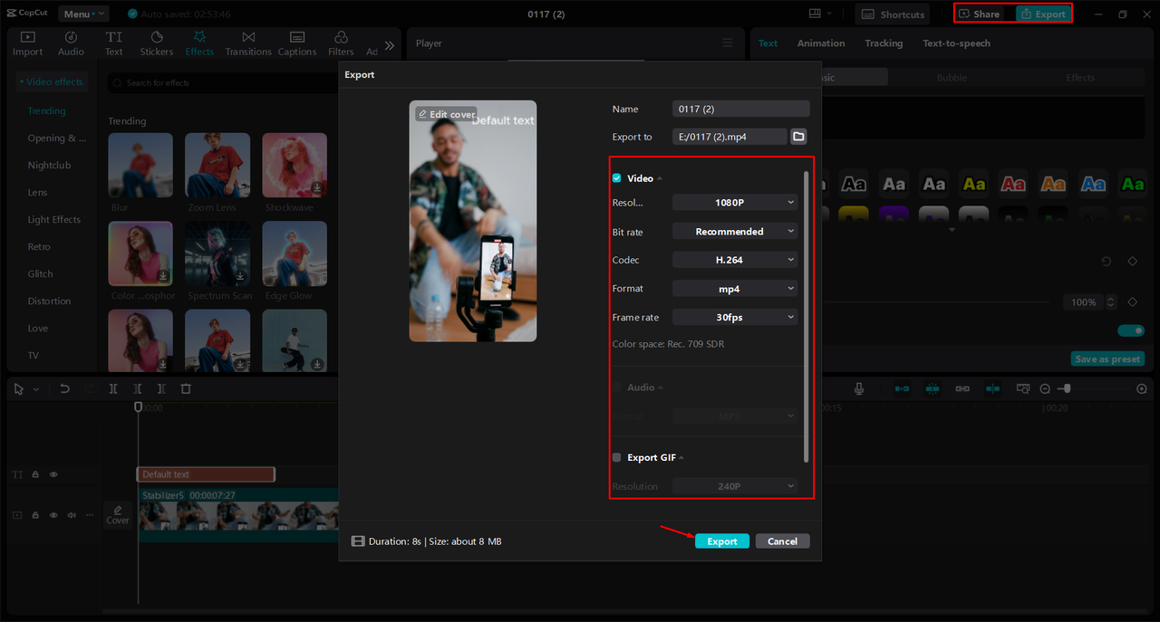Toggle clip linkage chain icon
The image size is (1160, 622).
point(962,388)
